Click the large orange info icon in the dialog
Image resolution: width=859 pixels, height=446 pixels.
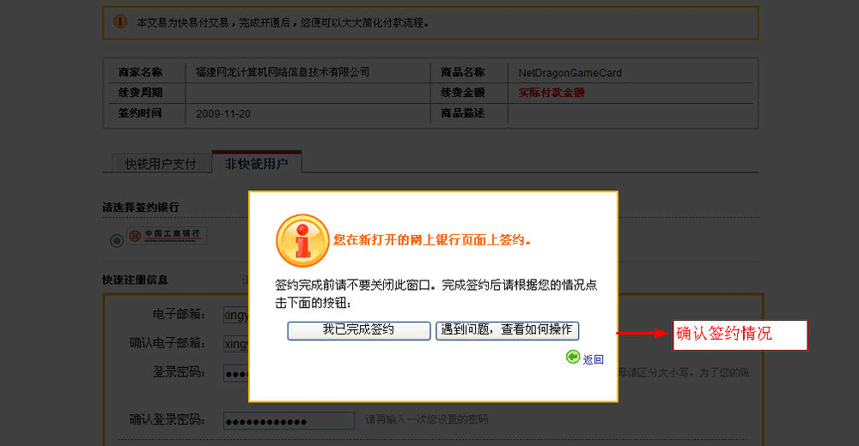point(302,240)
